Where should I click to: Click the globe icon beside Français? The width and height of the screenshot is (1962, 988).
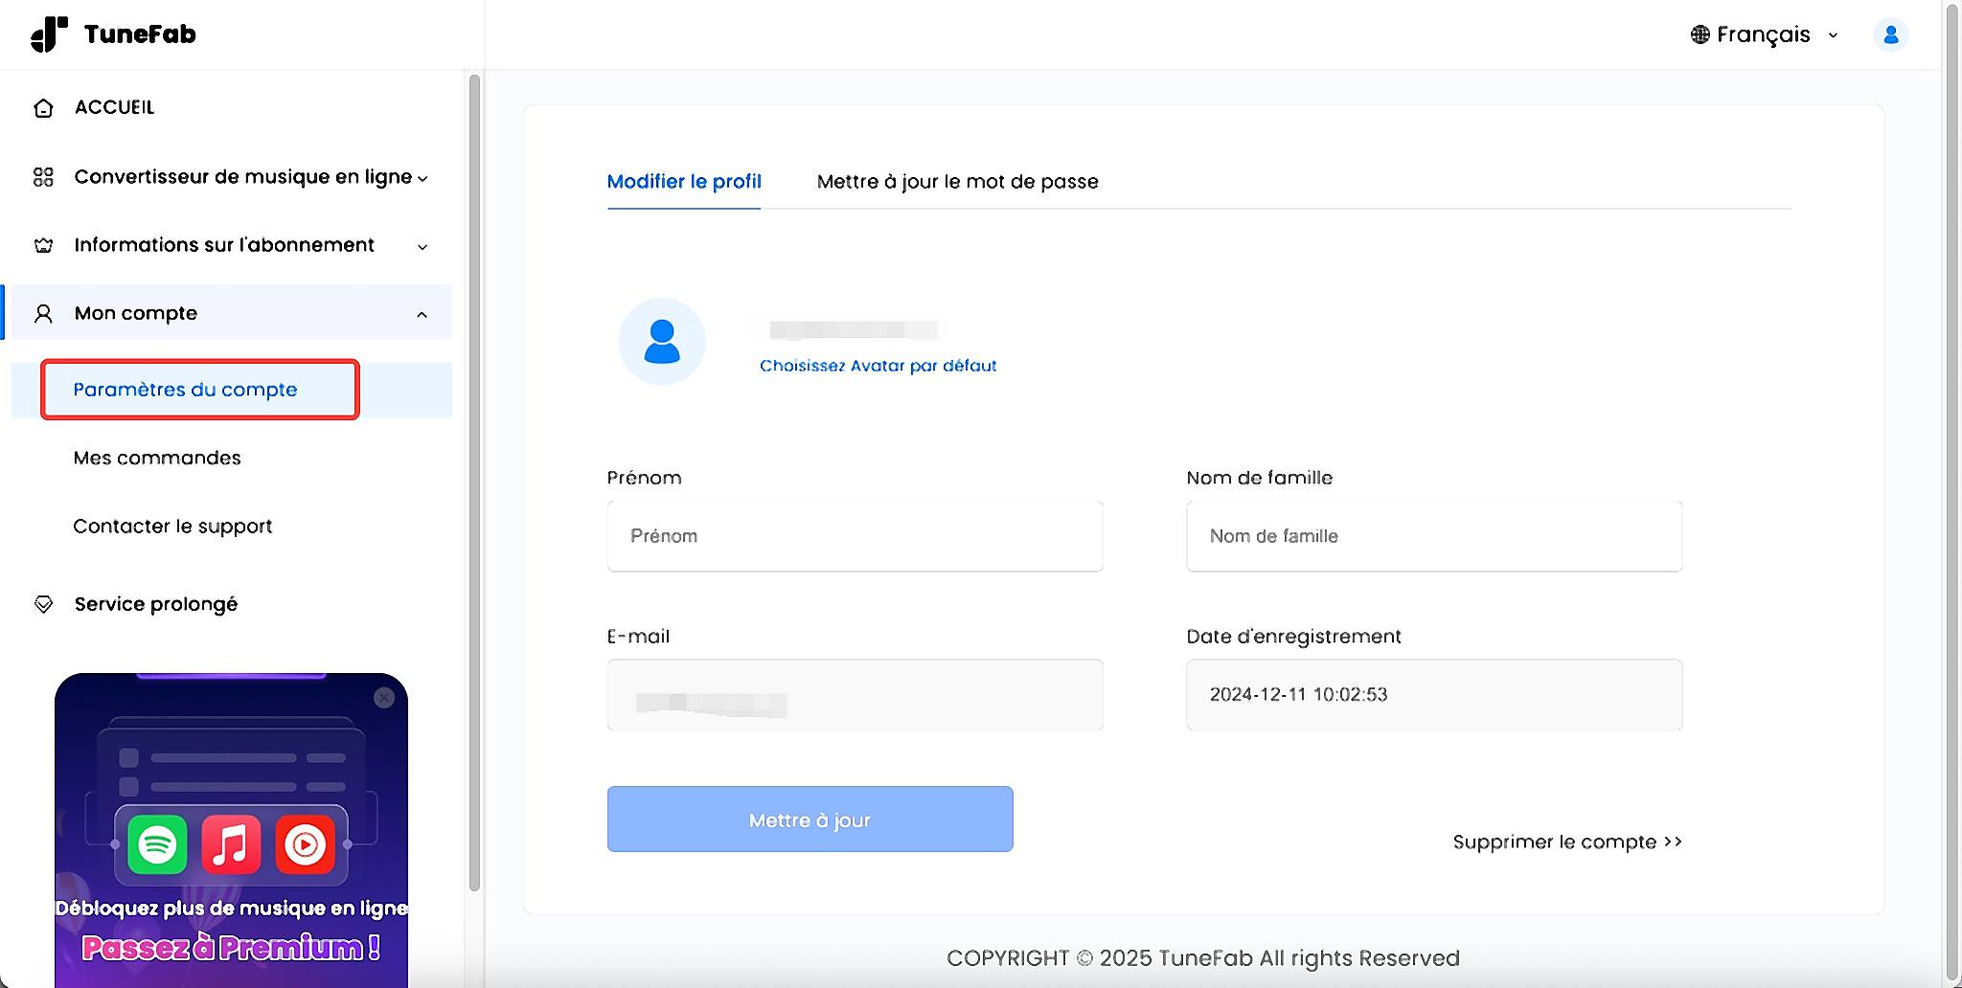pyautogui.click(x=1700, y=34)
